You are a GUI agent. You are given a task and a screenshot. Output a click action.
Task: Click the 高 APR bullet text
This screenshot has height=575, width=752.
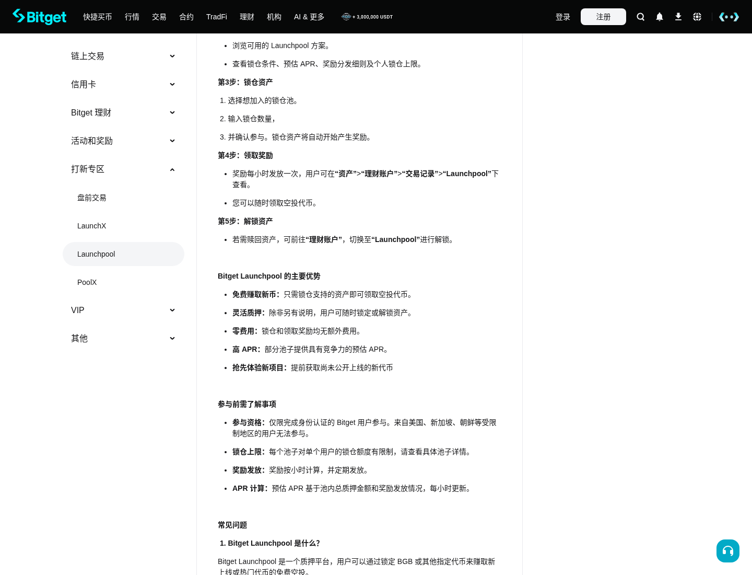point(312,349)
